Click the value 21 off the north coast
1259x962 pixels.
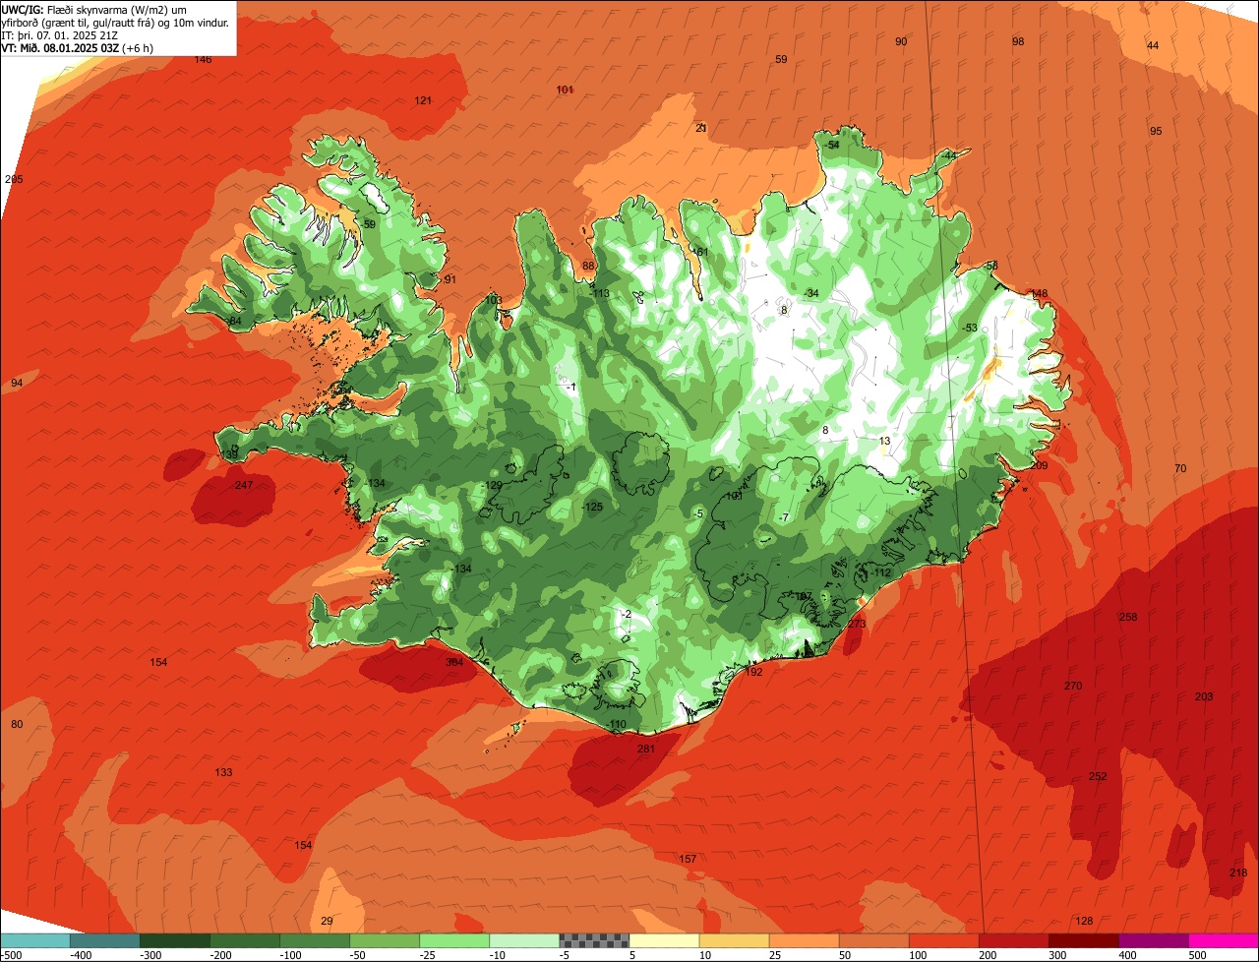[701, 128]
